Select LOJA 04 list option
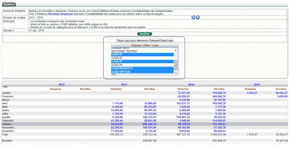The image size is (289, 147). coord(142,65)
